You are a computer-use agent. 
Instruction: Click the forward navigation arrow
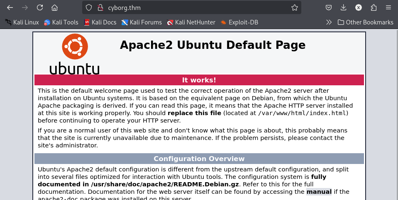[x=25, y=7]
